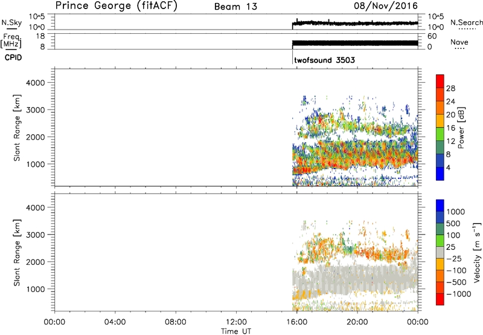Click the '4' power scale value

pyautogui.click(x=448, y=168)
